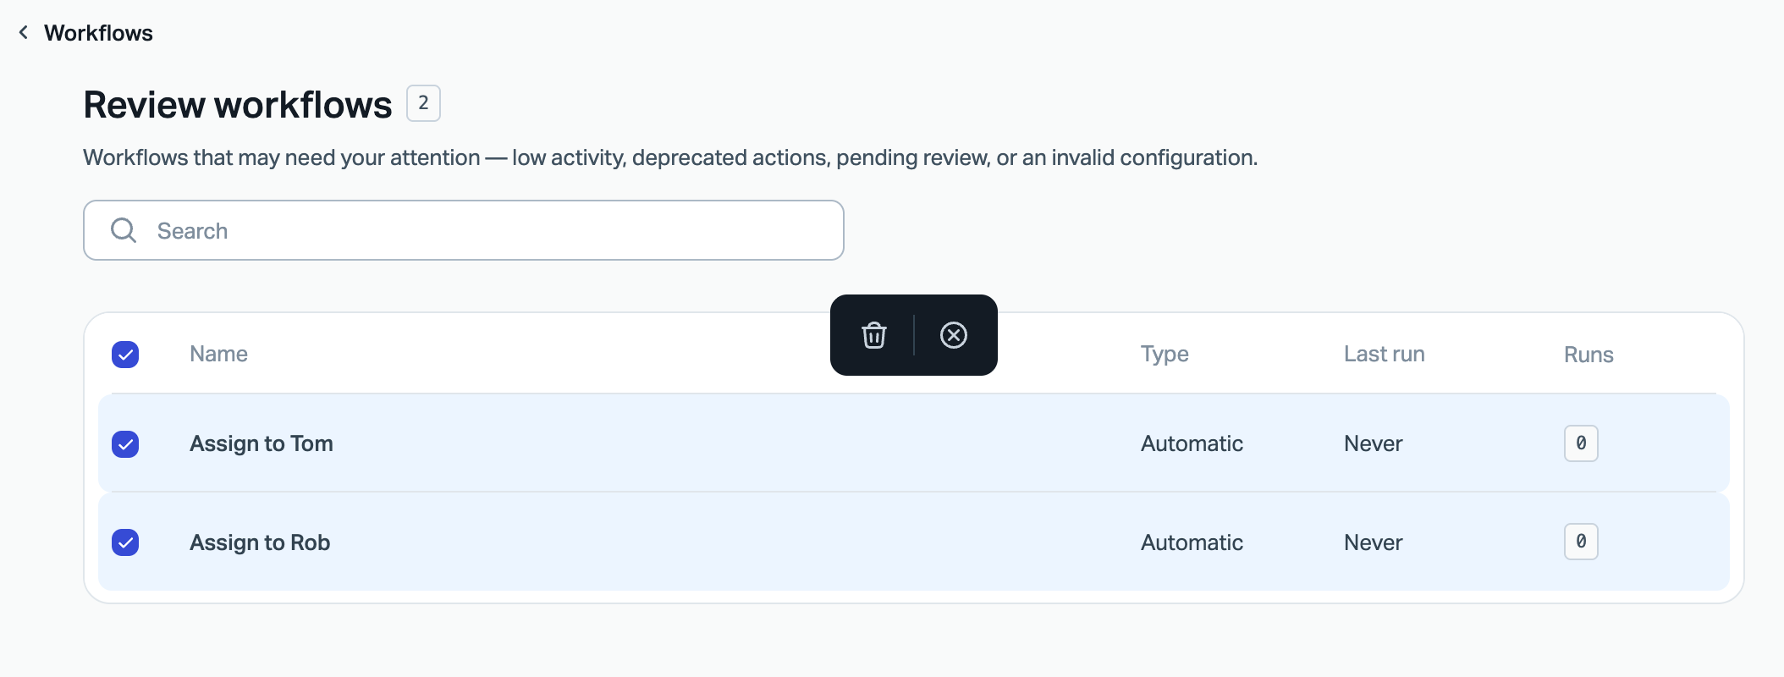Sort by the Type column header
Viewport: 1784px width, 677px height.
[1165, 354]
